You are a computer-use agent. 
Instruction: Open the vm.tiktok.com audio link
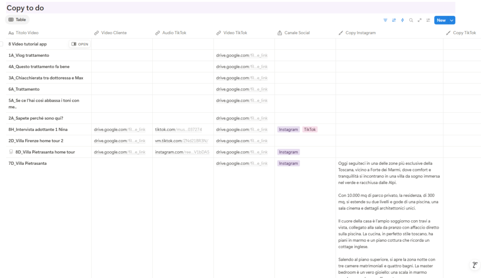[182, 141]
